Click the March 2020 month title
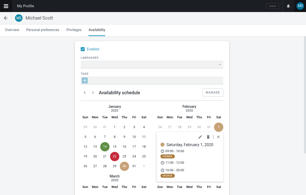 point(115,178)
